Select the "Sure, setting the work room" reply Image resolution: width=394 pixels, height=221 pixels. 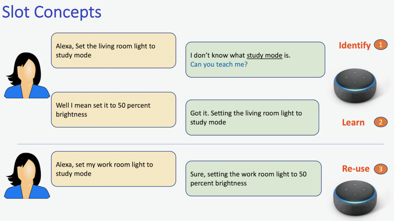pos(253,178)
